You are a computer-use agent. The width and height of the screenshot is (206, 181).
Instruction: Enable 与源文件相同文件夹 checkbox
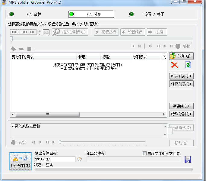click(144, 154)
